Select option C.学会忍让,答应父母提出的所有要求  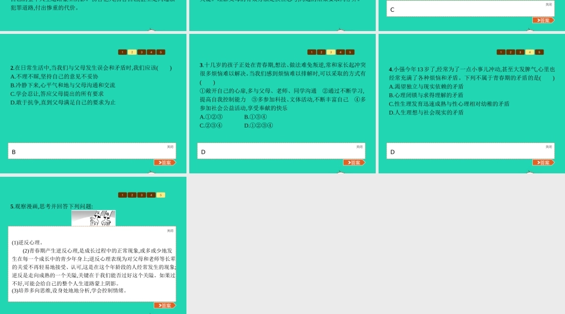(x=57, y=94)
